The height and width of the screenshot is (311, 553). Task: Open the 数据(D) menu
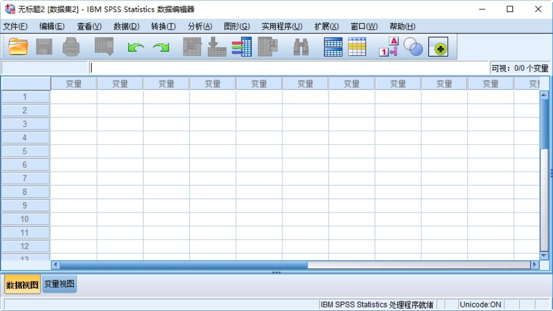click(126, 26)
